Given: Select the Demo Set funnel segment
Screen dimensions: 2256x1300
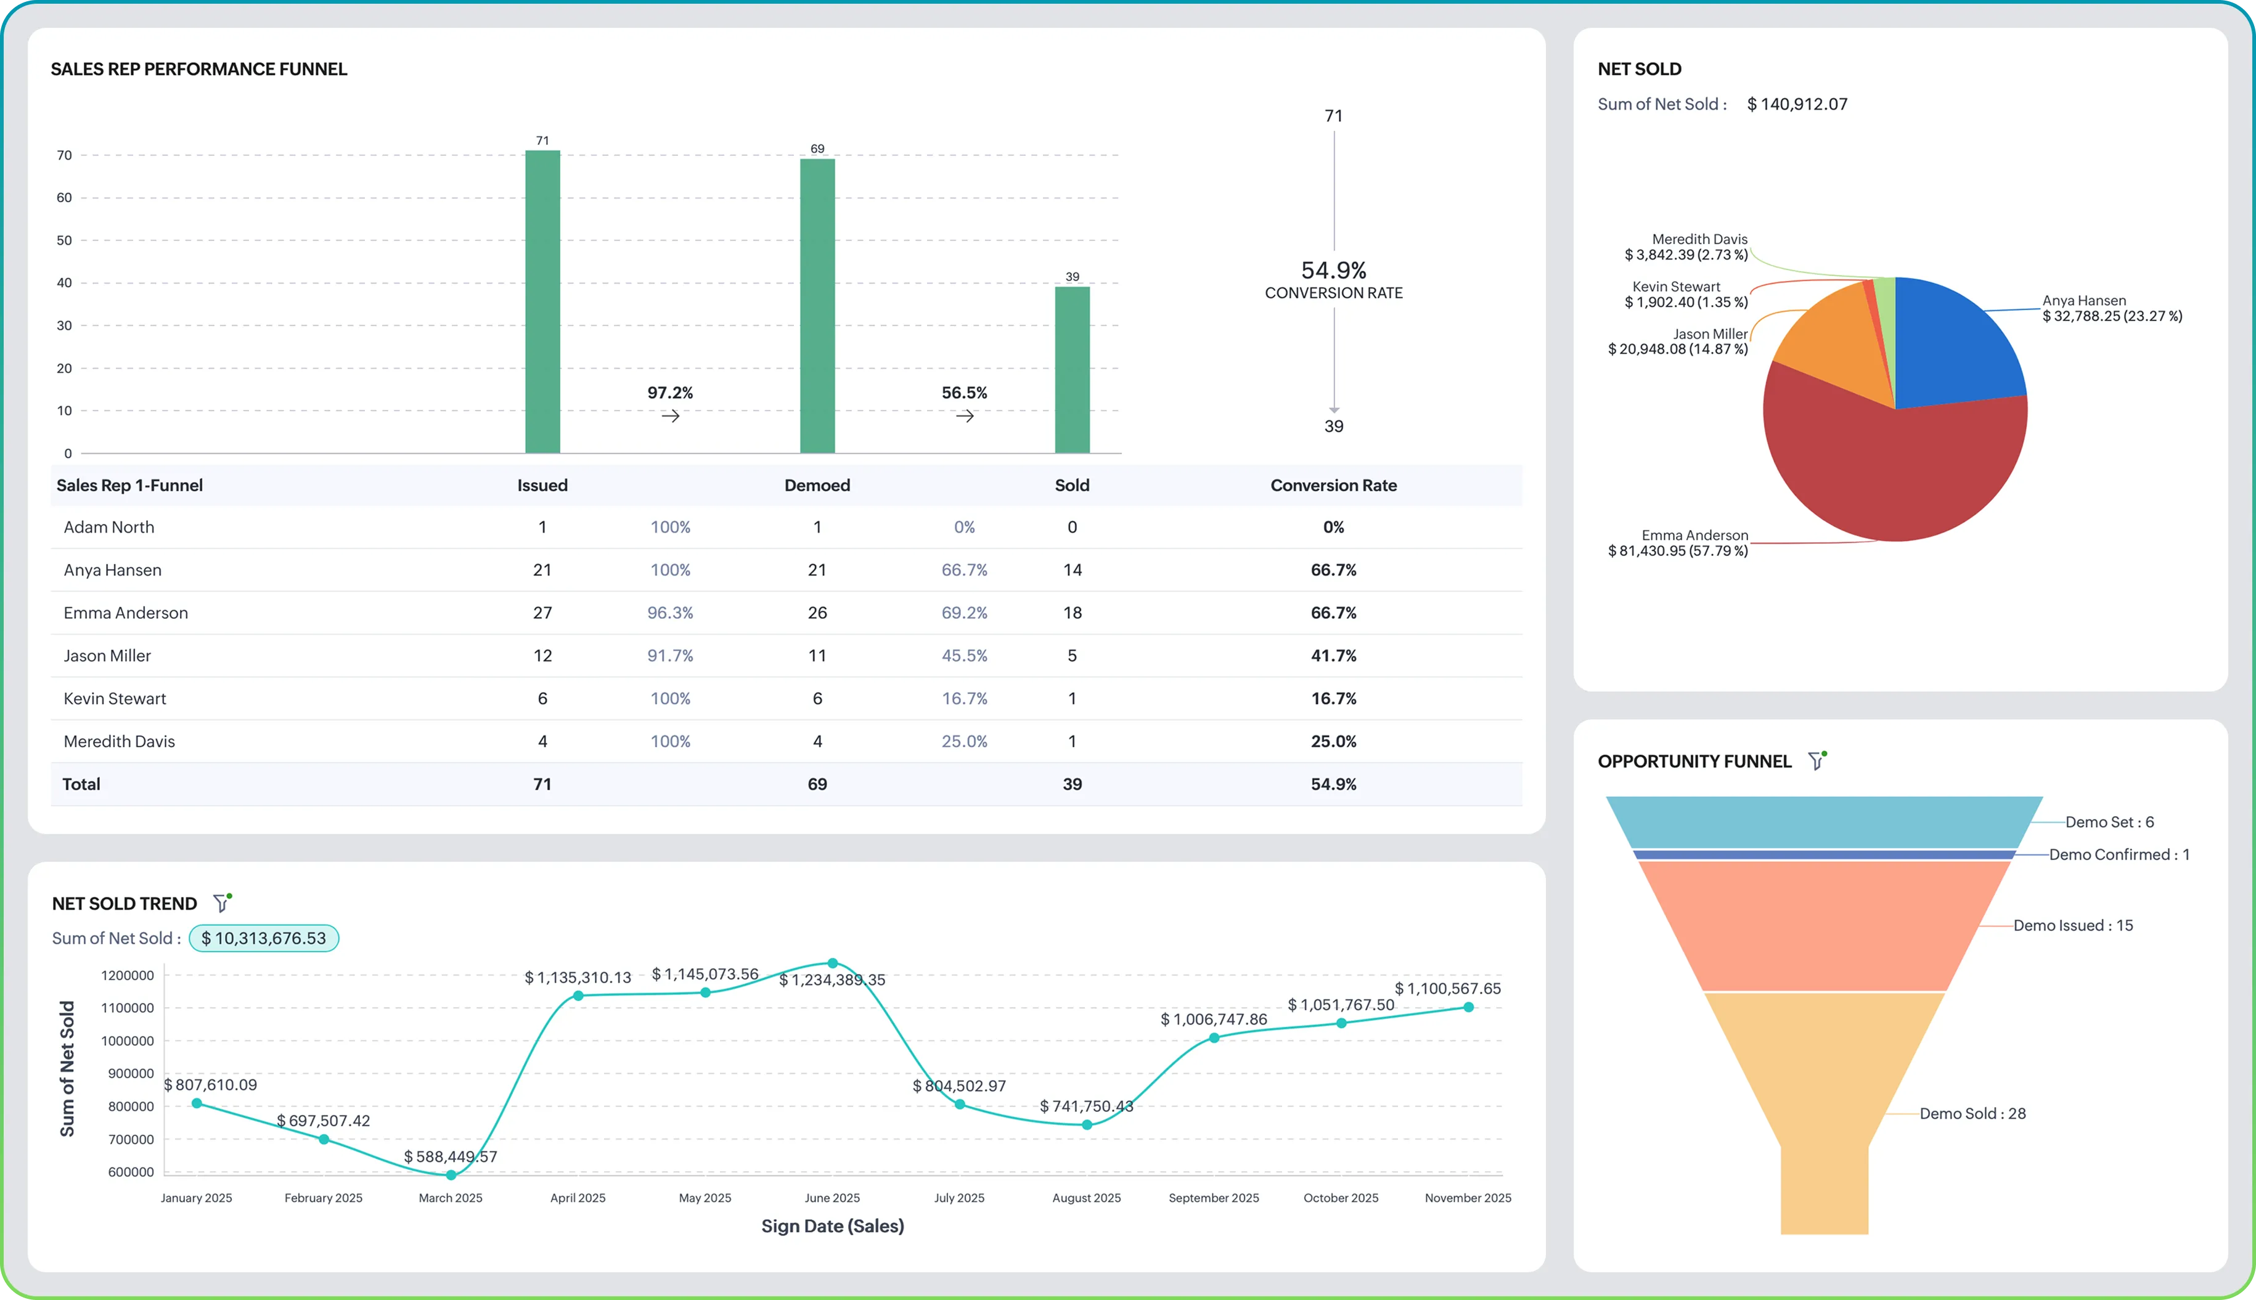Looking at the screenshot, I should (1824, 822).
